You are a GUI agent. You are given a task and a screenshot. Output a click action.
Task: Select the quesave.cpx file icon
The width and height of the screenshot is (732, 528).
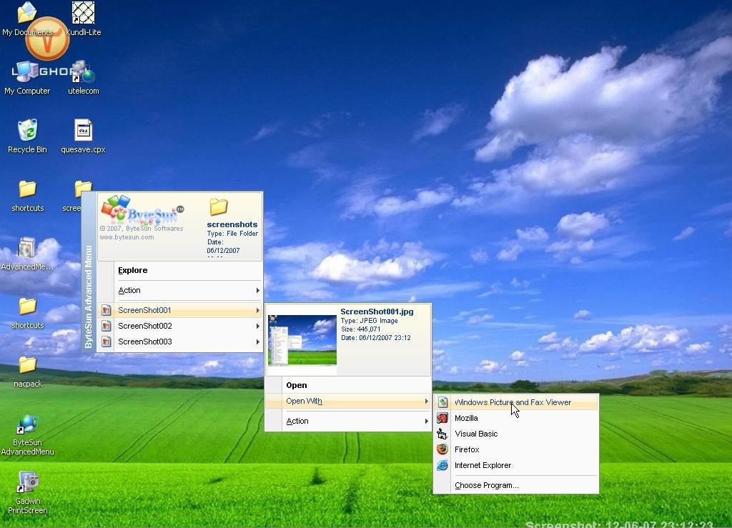[83, 131]
